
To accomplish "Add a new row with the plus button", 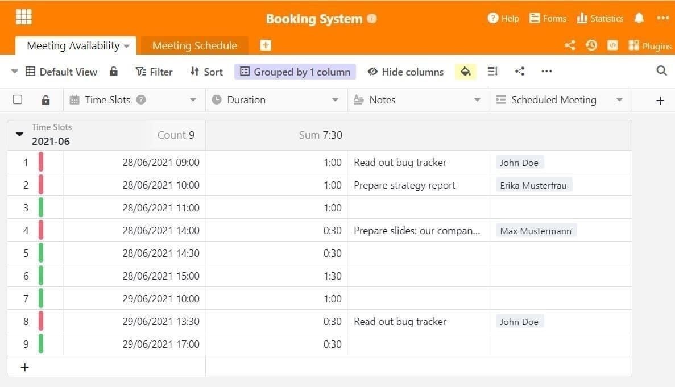I will (x=25, y=367).
